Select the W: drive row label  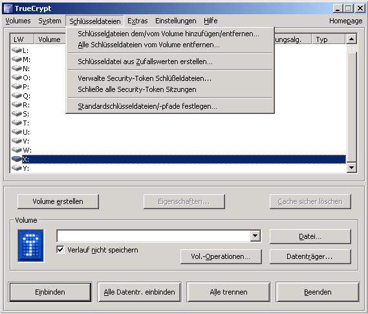point(27,150)
